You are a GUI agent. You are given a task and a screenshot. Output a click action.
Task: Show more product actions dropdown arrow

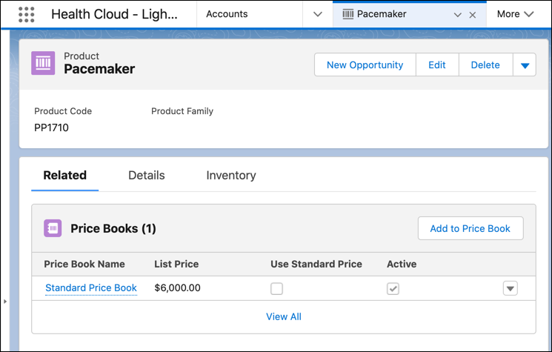pos(525,65)
